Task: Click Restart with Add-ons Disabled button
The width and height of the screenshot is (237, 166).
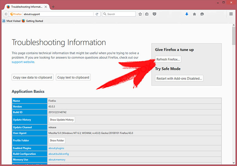Action: pyautogui.click(x=179, y=79)
